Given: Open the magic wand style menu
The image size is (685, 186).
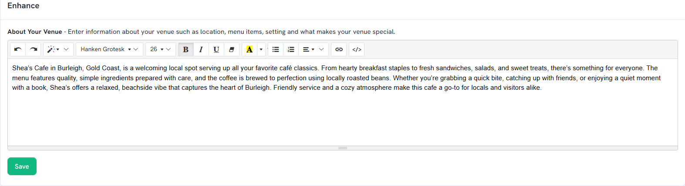Looking at the screenshot, I should [58, 49].
